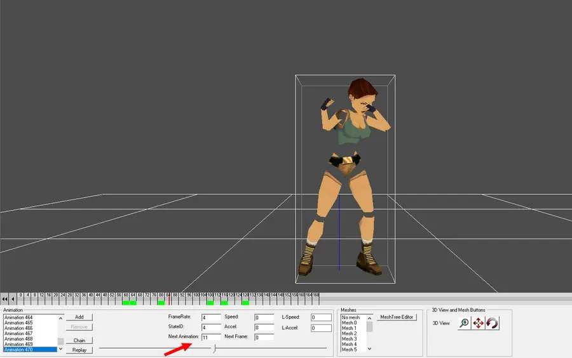Open the MeshTree Editor
The height and width of the screenshot is (358, 572).
click(x=397, y=317)
